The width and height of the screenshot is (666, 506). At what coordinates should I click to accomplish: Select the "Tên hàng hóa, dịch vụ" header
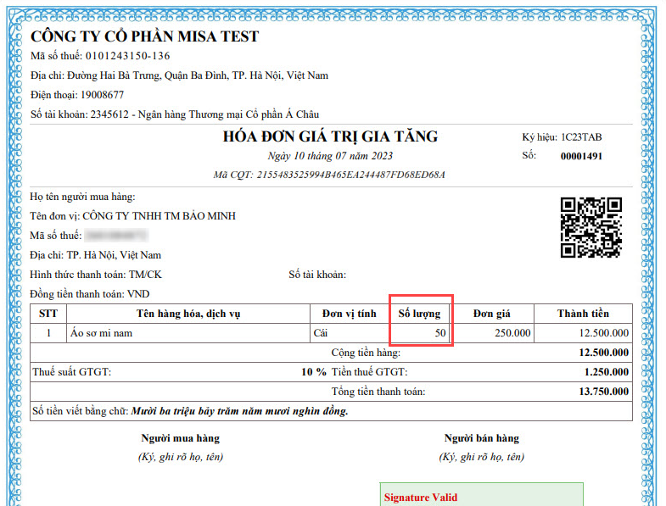[x=187, y=314]
